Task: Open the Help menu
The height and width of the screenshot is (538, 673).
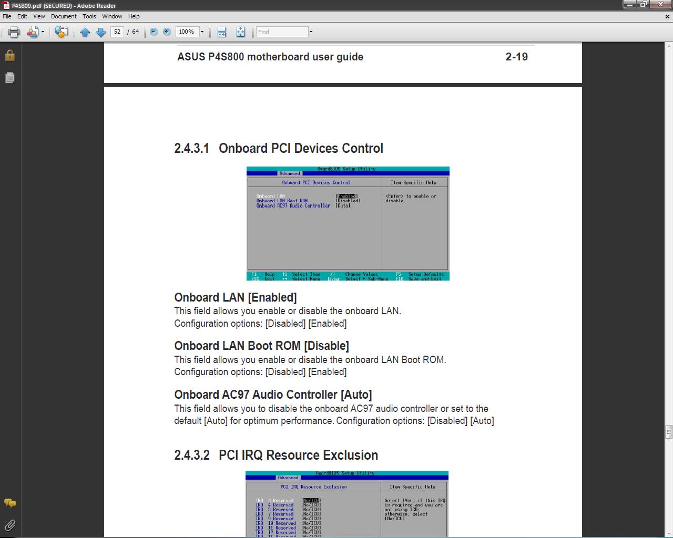Action: (x=134, y=16)
